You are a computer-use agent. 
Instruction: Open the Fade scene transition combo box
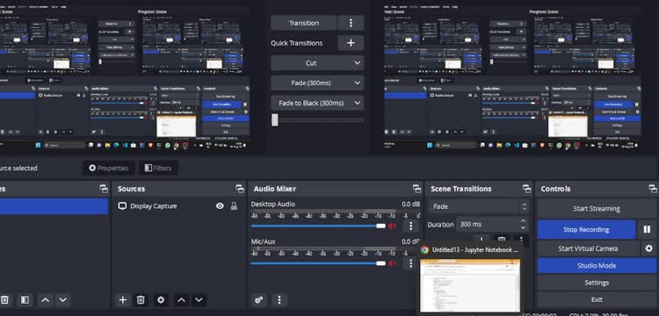(479, 206)
